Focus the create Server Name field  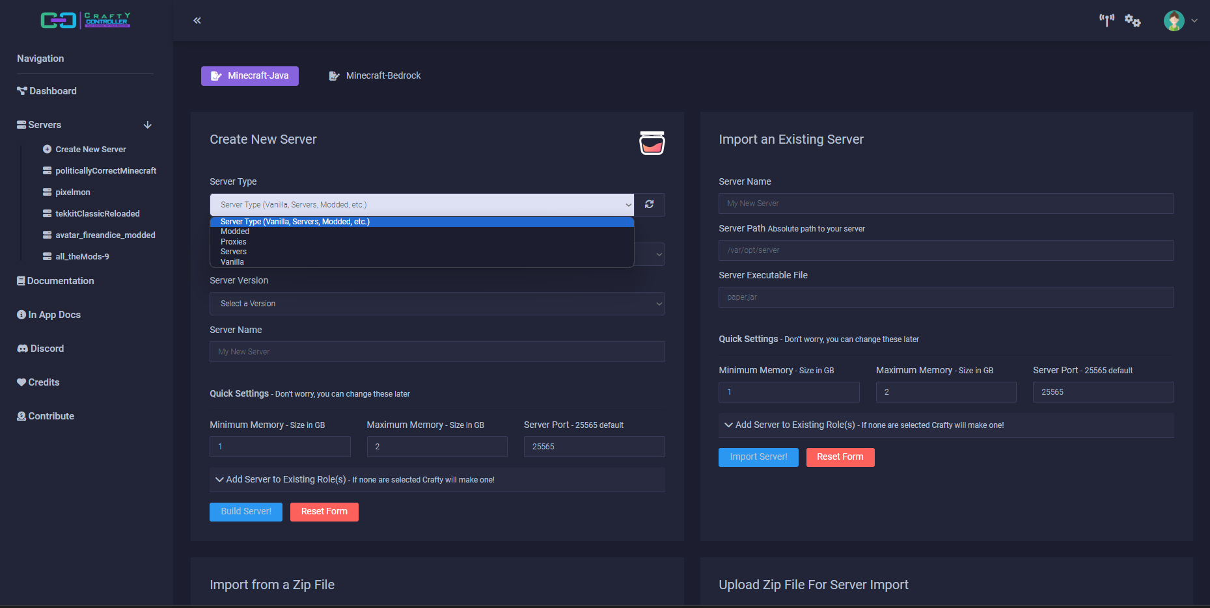coord(437,352)
